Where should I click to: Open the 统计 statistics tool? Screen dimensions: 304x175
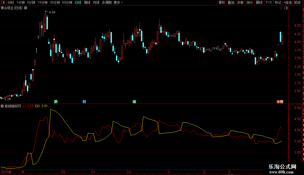pos(249,2)
